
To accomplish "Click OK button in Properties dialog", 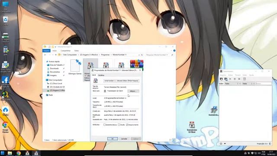I will pyautogui.click(x=113, y=139).
